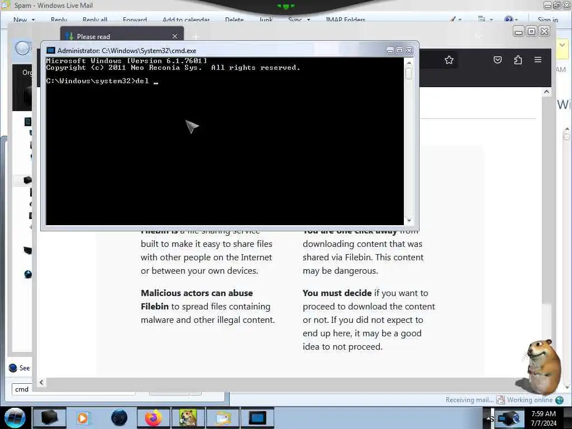Image resolution: width=572 pixels, height=429 pixels.
Task: Click IMAP Folders in Live Mail toolbar
Action: (x=345, y=20)
